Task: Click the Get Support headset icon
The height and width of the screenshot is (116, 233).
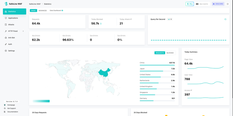Action: pyautogui.click(x=5, y=108)
